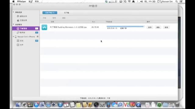Click the Pudding Monsters-1.2.1 ipa file name
Viewport: 195px width, 109px height.
tap(68, 27)
